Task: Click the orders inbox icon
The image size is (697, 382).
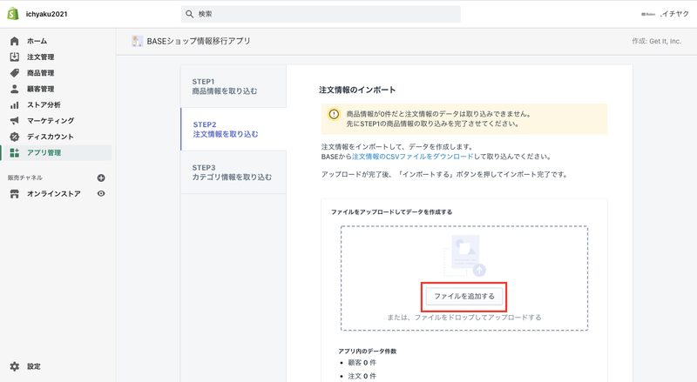Action: pos(14,57)
